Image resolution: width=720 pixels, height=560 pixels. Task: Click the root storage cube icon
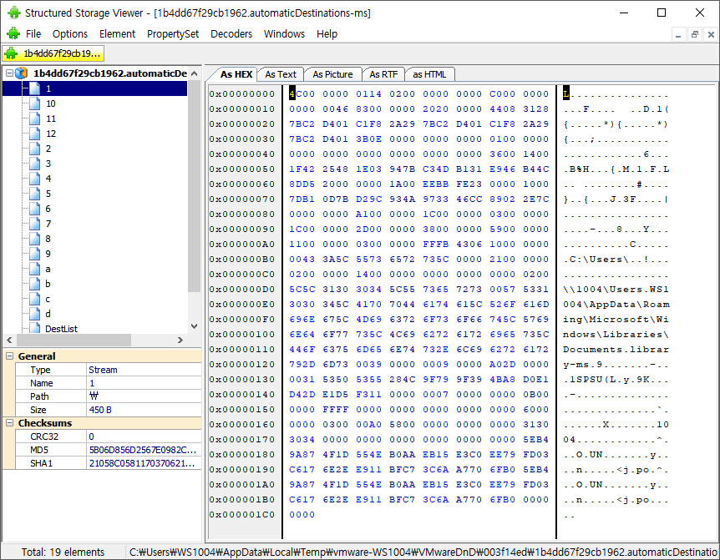pos(21,73)
